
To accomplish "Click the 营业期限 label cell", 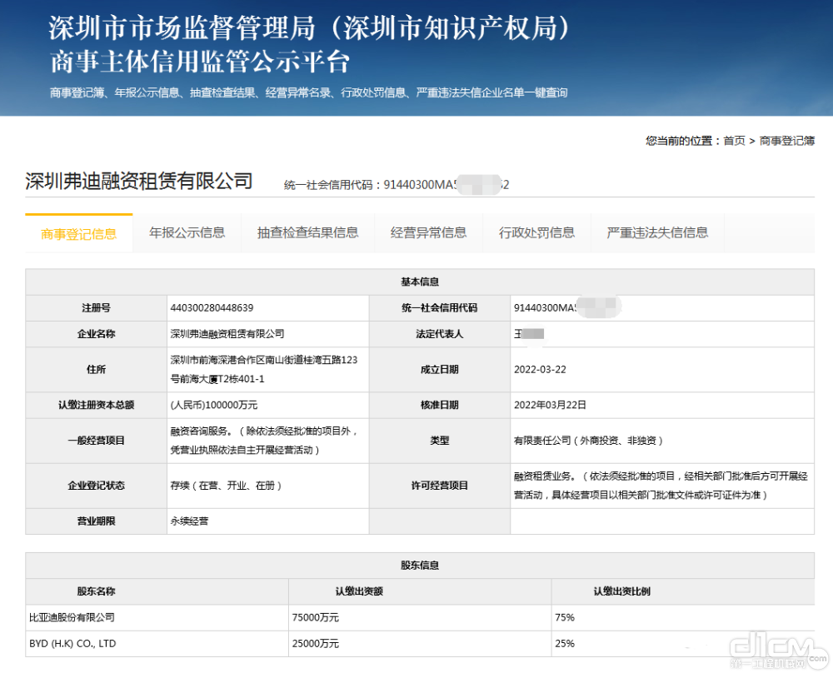I will (x=96, y=521).
